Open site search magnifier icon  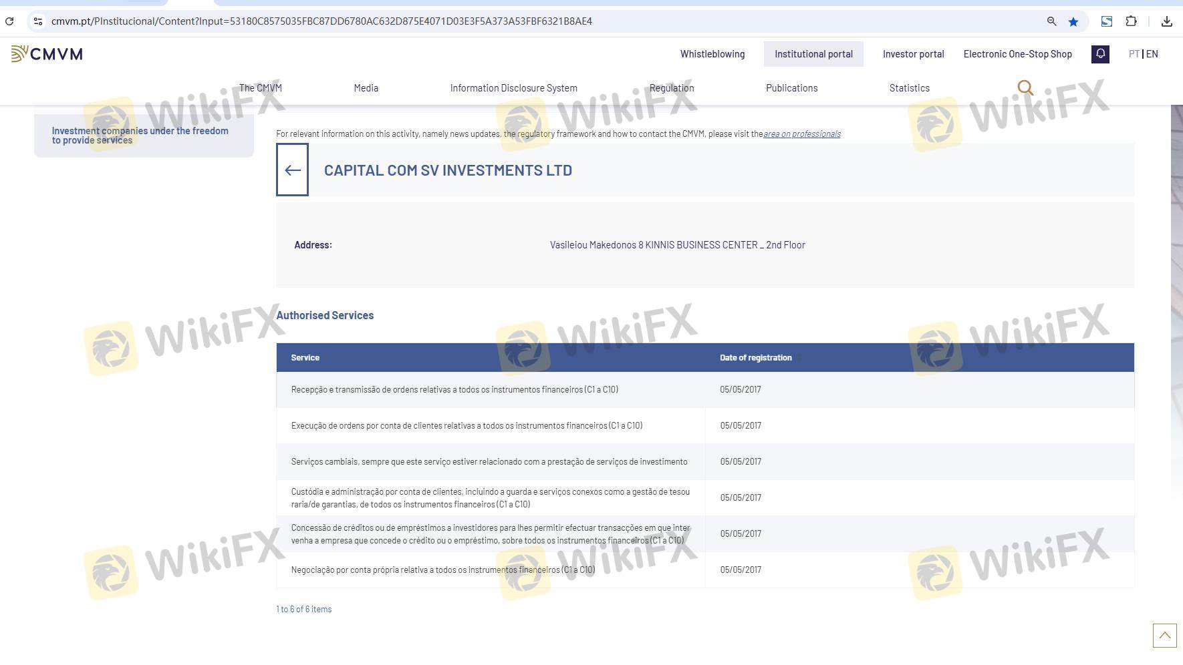(x=1025, y=87)
